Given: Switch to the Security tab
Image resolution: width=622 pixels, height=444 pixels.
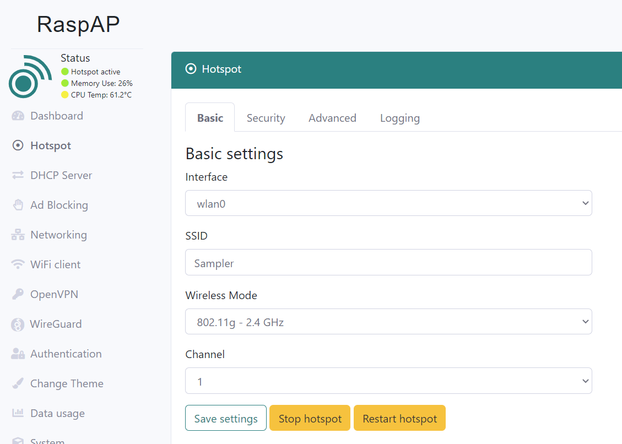Looking at the screenshot, I should (266, 118).
